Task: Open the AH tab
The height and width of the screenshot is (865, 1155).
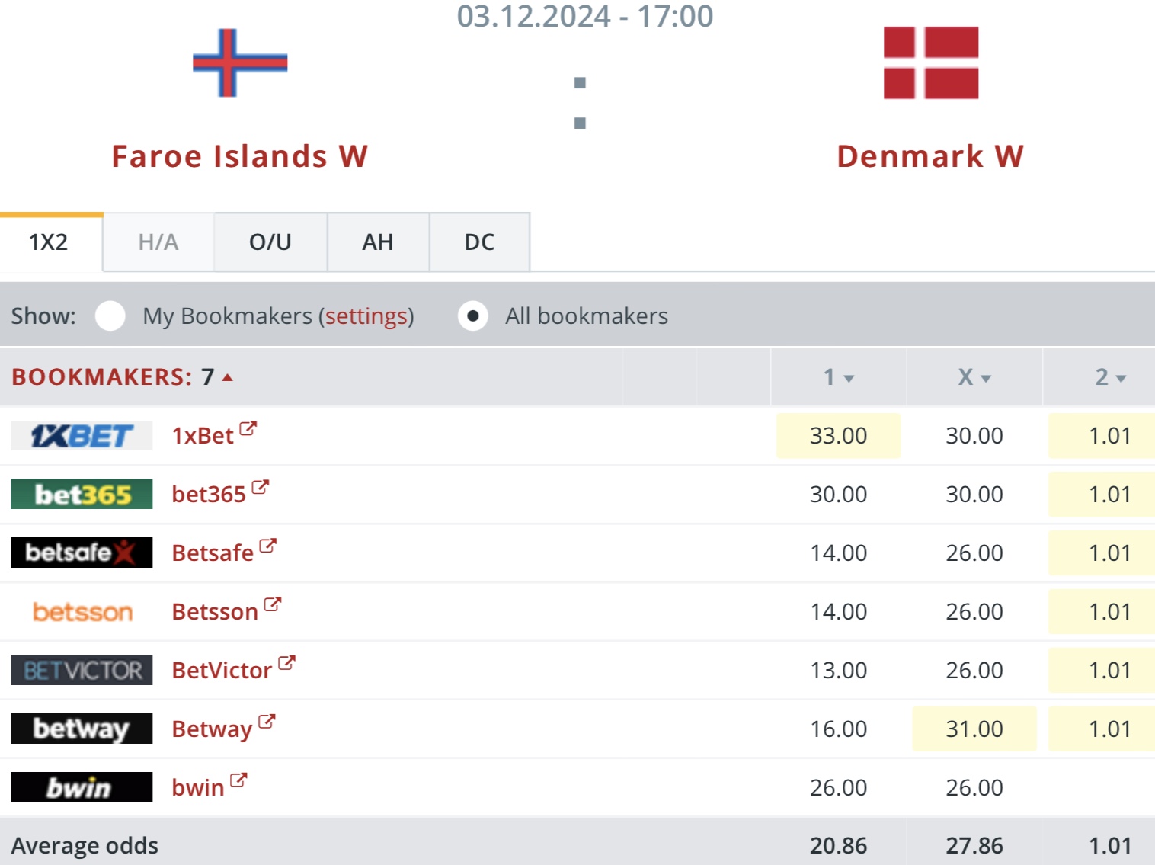Action: pyautogui.click(x=378, y=242)
